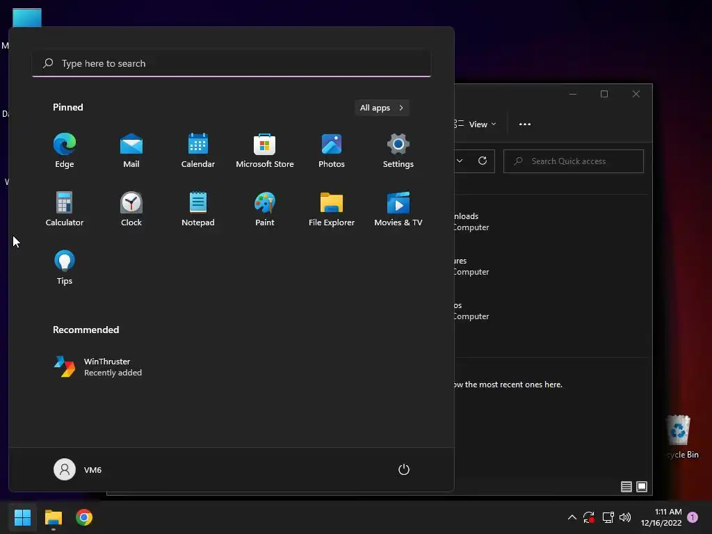Show hidden system tray icons

tap(572, 517)
